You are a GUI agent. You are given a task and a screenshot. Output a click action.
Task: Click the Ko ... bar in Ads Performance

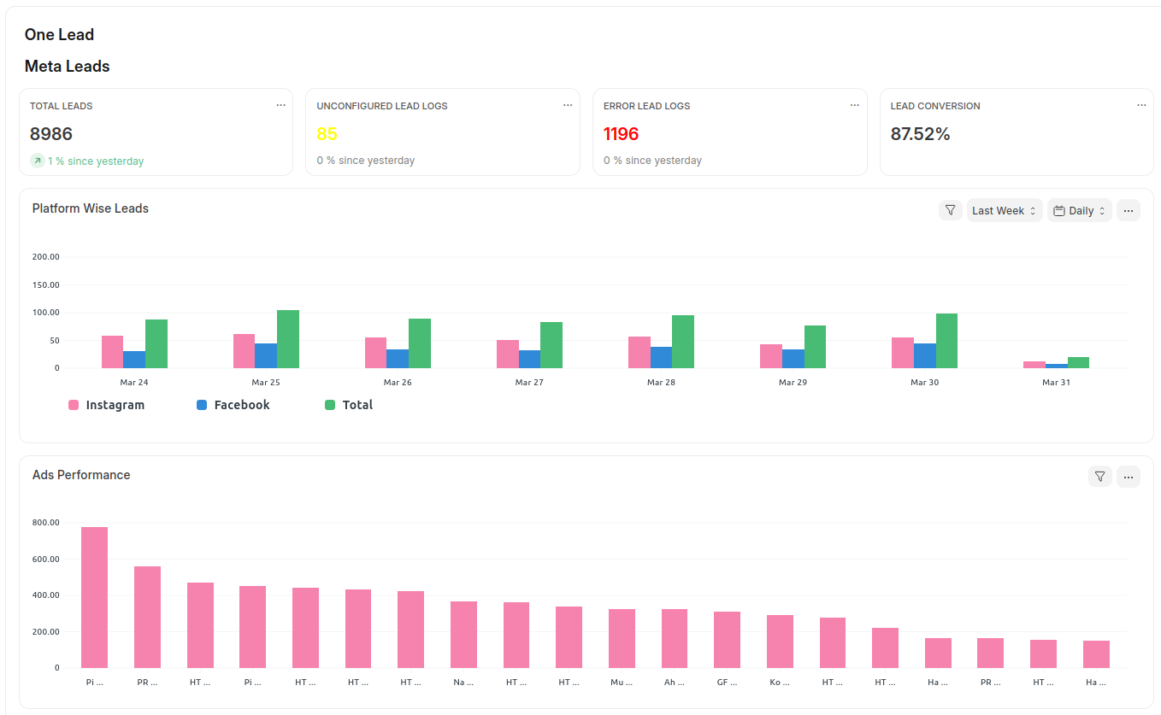(780, 642)
